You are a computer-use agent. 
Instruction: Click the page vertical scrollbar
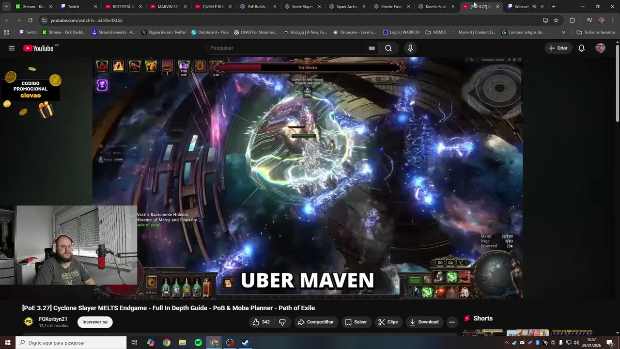click(617, 82)
